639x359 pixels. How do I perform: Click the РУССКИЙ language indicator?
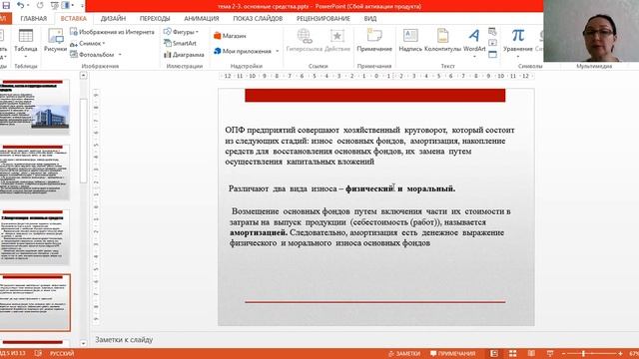[62, 353]
